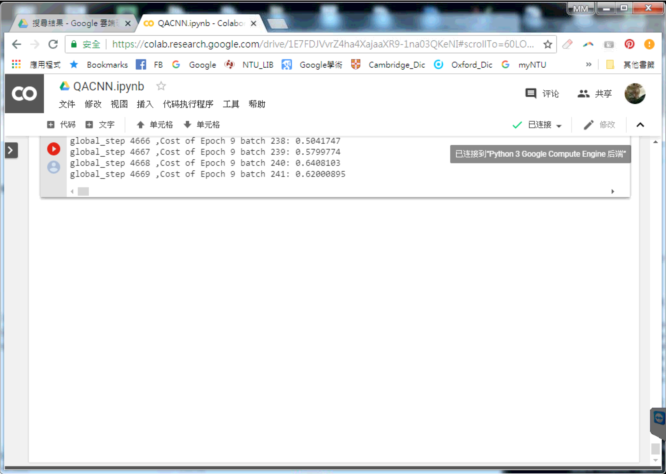The image size is (666, 474).
Task: Open the 代码执行程序 runtime menu
Action: coord(188,104)
